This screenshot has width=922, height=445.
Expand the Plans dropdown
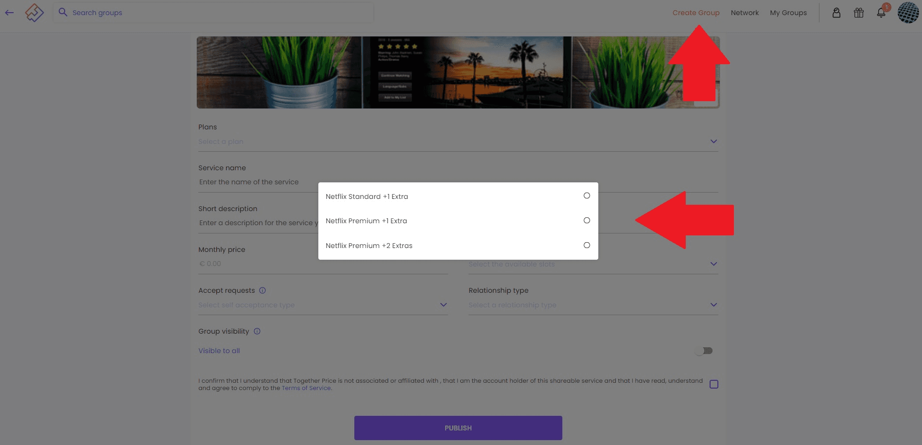point(713,142)
